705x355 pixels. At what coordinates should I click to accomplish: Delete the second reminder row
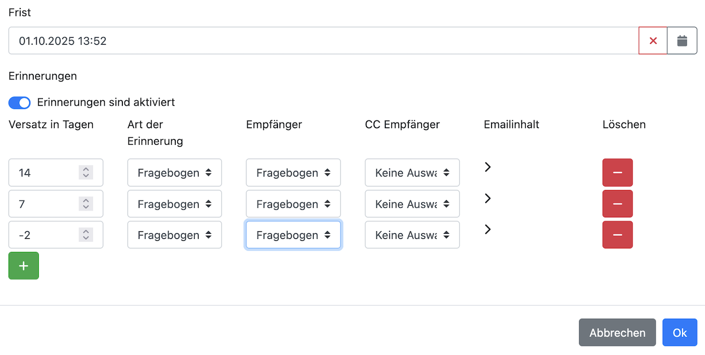tap(617, 204)
